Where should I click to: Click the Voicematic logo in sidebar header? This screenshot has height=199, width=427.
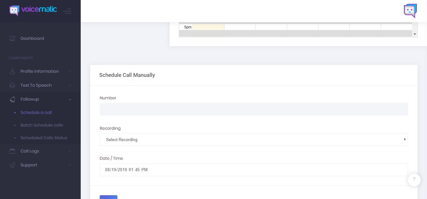point(33,10)
